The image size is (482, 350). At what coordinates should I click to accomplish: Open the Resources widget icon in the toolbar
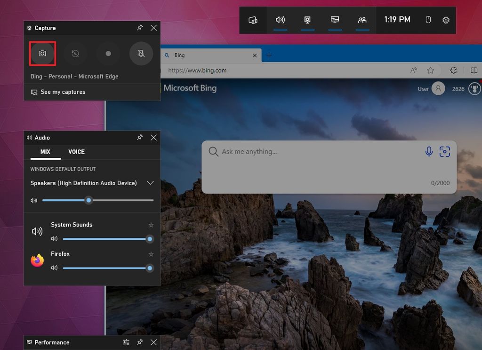335,20
